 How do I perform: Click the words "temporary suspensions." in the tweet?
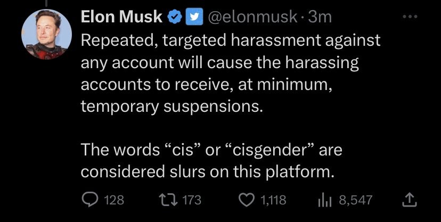pos(171,106)
